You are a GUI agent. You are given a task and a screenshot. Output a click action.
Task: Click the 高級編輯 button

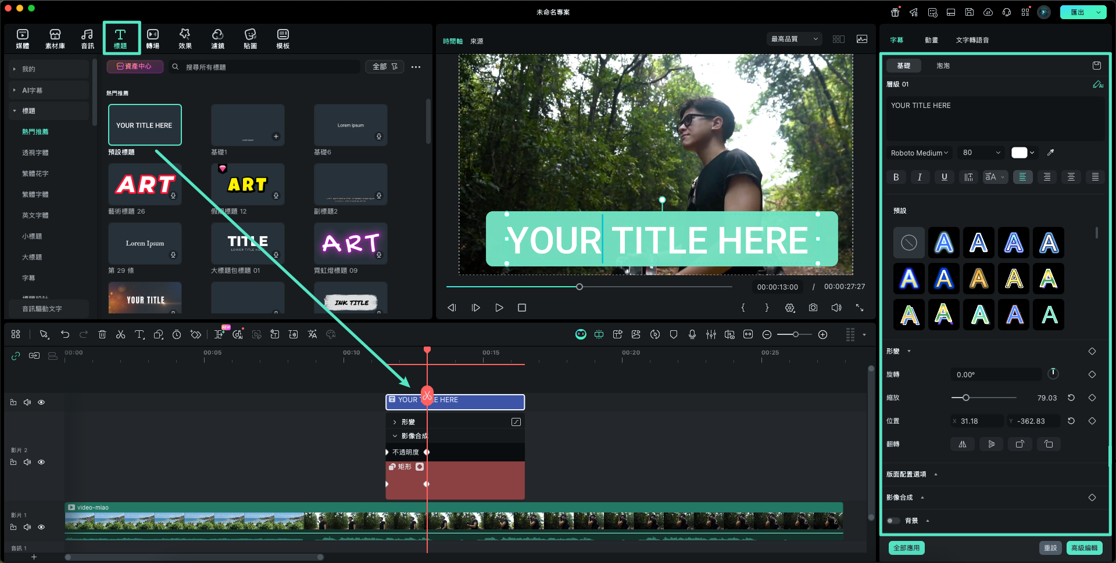tap(1084, 548)
